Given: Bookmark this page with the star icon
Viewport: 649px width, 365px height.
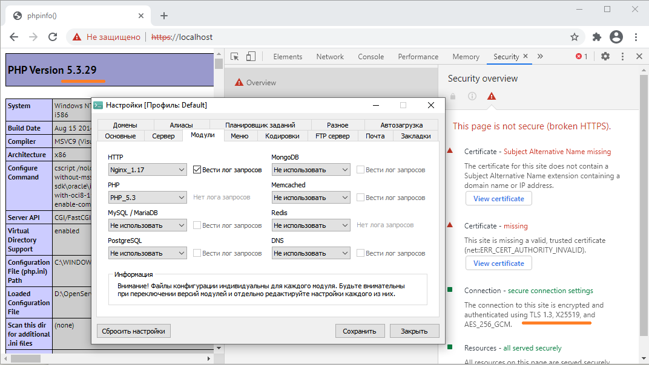Looking at the screenshot, I should [x=575, y=37].
